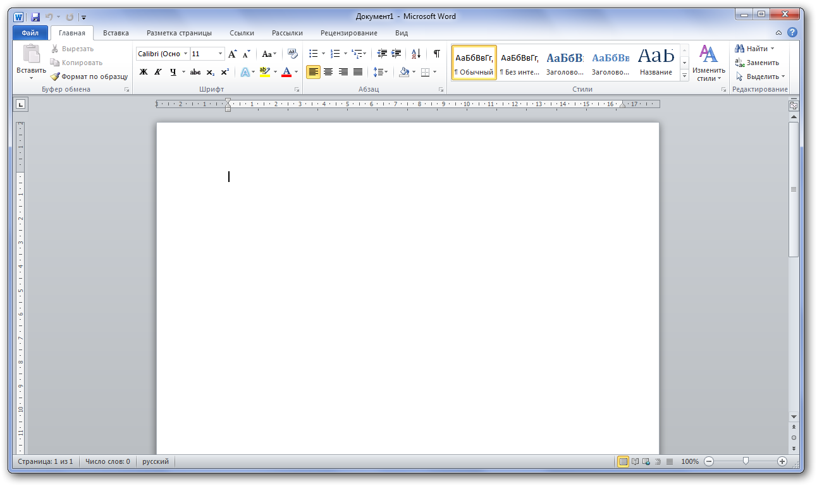The width and height of the screenshot is (817, 486).
Task: Click Outline view icon in status bar
Action: (x=658, y=462)
